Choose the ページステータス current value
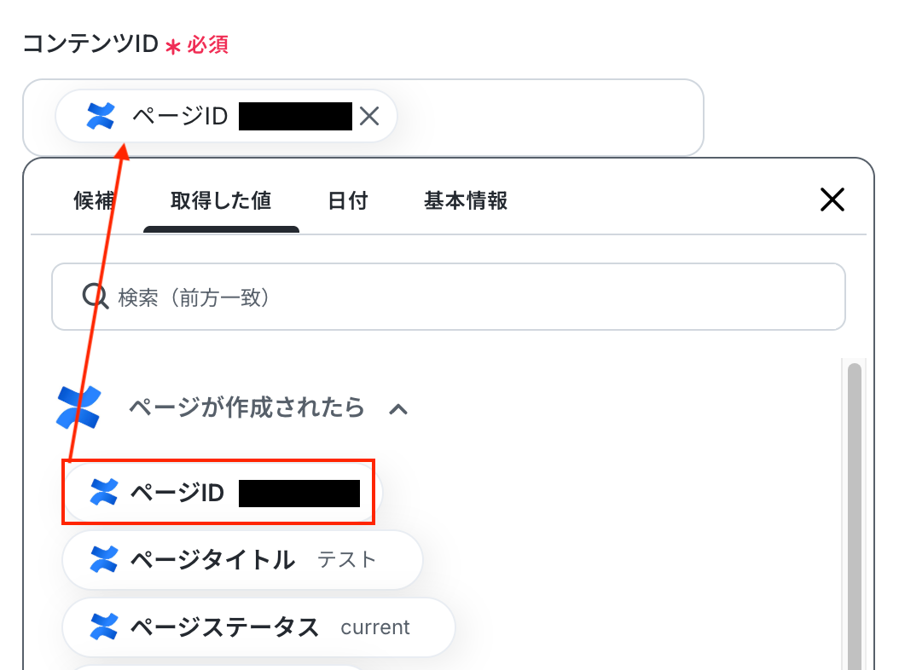Screen dimensions: 899x670 pos(258,627)
